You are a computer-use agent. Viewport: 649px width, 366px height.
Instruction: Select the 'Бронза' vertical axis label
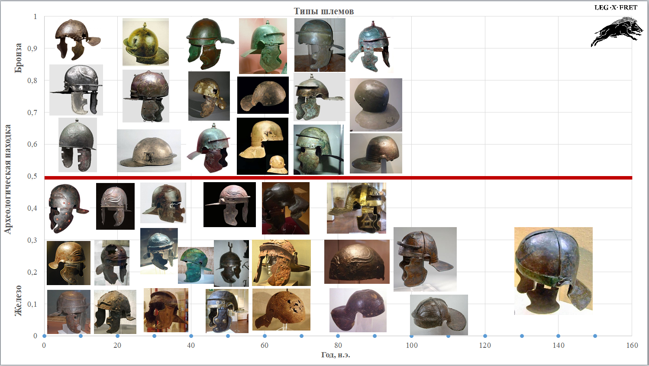point(18,58)
